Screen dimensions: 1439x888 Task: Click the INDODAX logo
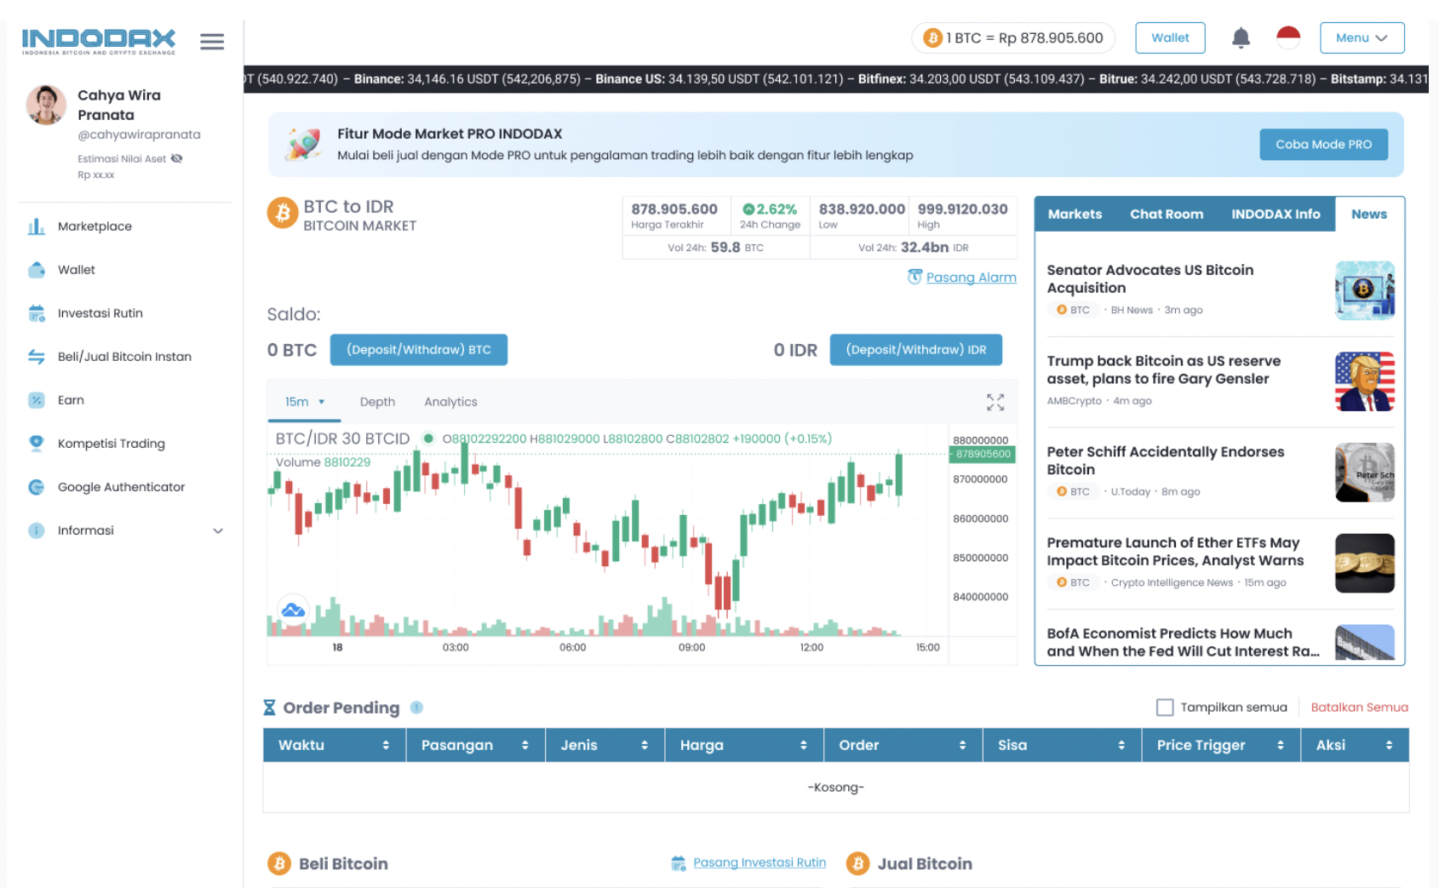pos(99,41)
